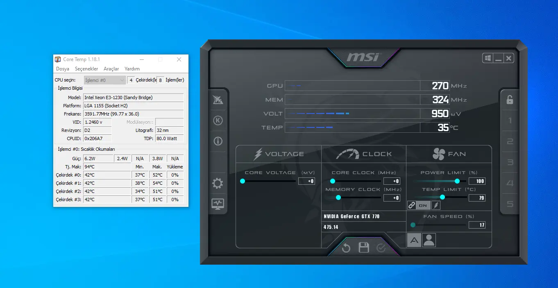This screenshot has width=558, height=288.
Task: Click the Clock speedometer icon
Action: (x=347, y=154)
